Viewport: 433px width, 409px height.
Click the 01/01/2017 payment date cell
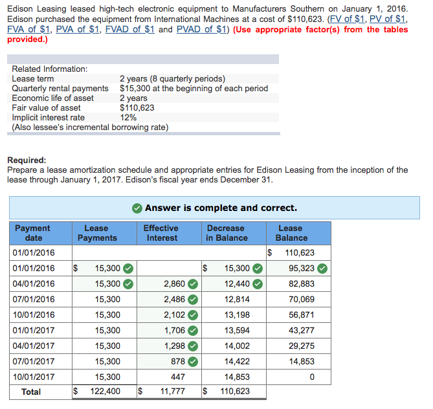point(41,330)
